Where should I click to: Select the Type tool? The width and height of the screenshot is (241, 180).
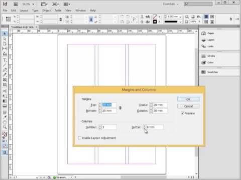pos(5,60)
